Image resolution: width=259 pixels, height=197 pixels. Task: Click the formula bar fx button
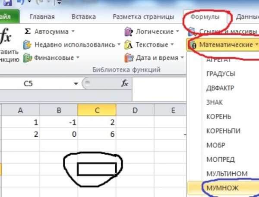coord(125,83)
